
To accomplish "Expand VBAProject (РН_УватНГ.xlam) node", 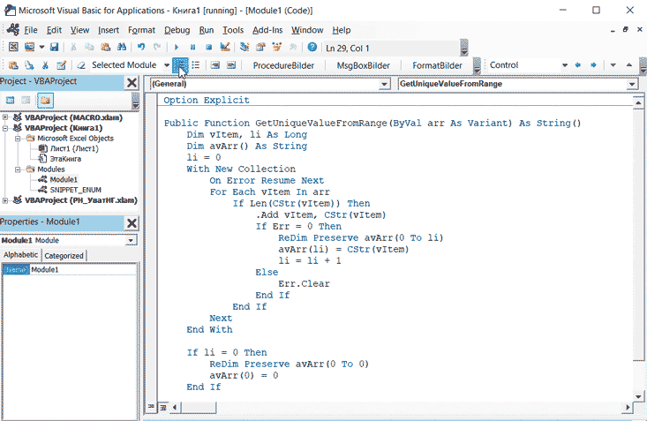I will (5, 200).
